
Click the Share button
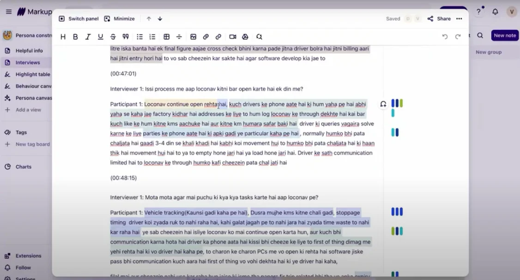point(439,18)
